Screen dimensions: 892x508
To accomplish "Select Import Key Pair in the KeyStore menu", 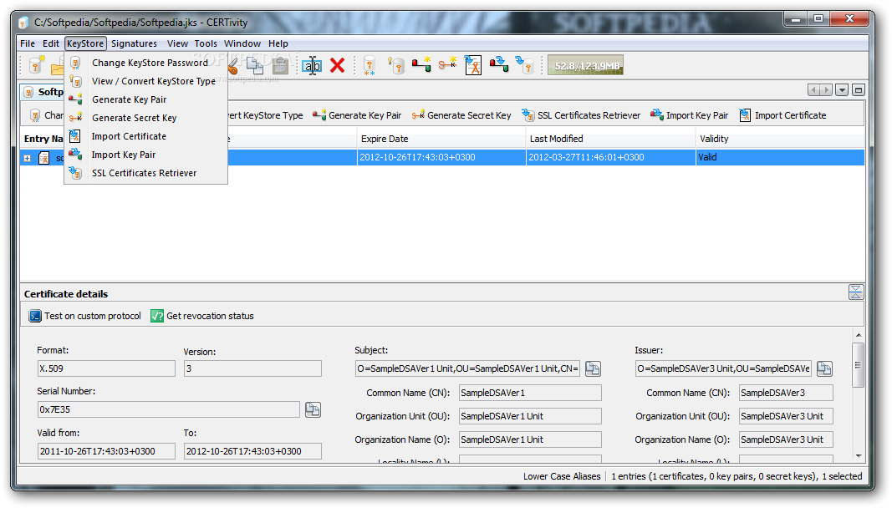I will coord(146,155).
